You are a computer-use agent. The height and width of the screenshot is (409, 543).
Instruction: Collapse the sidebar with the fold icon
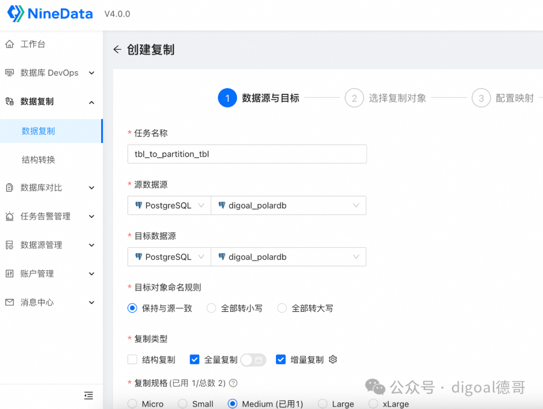tap(88, 395)
